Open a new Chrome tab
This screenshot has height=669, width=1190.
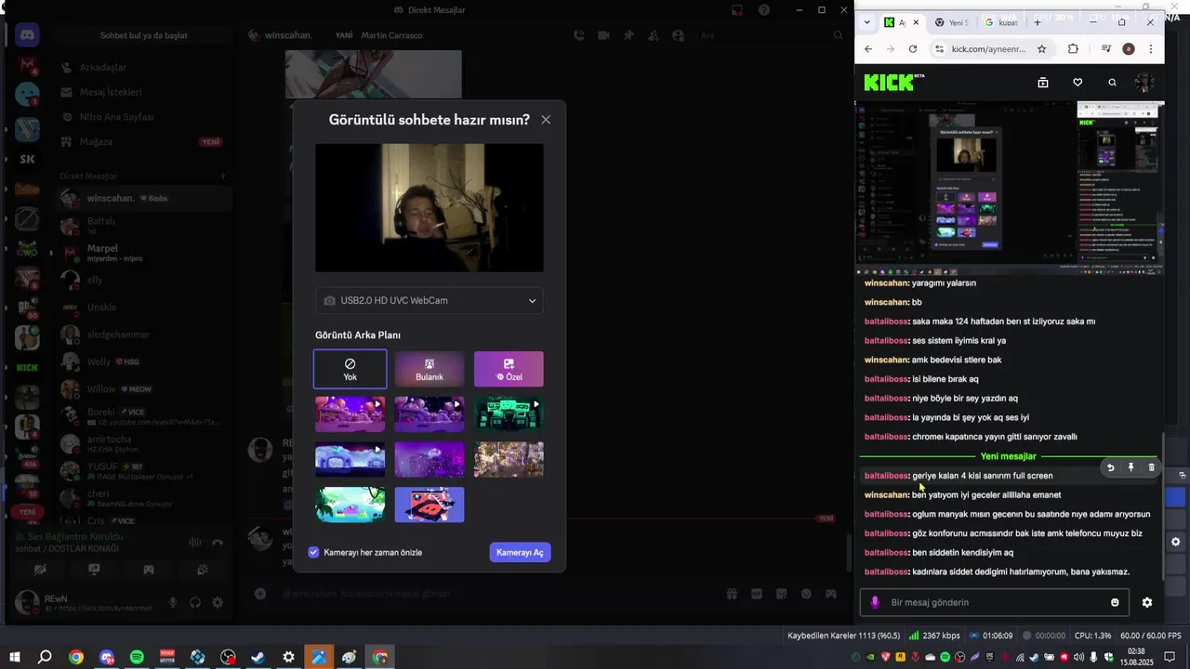tap(1038, 22)
